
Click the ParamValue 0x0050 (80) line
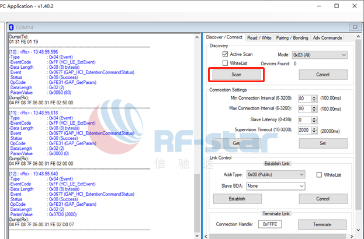(41, 93)
